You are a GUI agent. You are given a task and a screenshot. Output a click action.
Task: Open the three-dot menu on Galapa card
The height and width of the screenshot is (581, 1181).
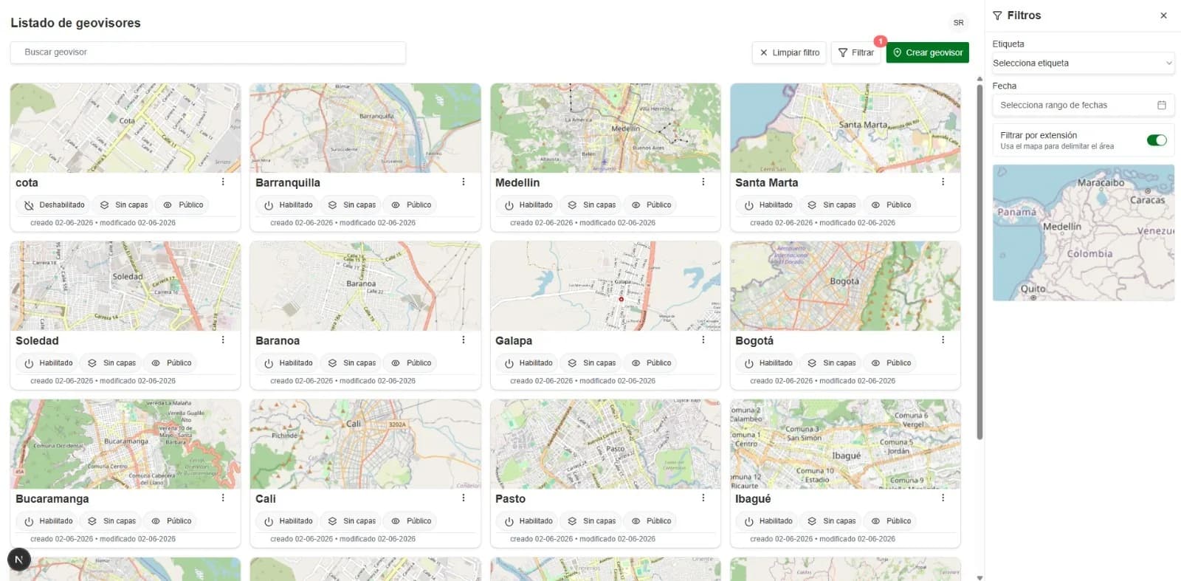point(703,340)
